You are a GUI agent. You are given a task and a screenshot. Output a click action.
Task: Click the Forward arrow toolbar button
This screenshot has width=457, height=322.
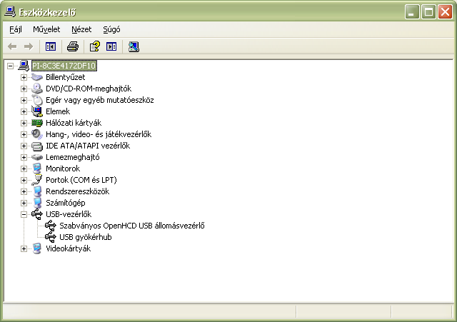click(x=29, y=46)
